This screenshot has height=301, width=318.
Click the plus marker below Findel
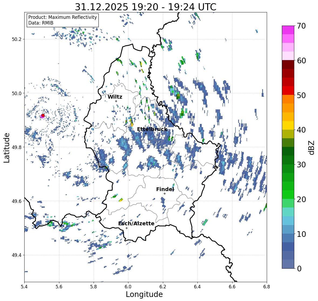(165, 194)
